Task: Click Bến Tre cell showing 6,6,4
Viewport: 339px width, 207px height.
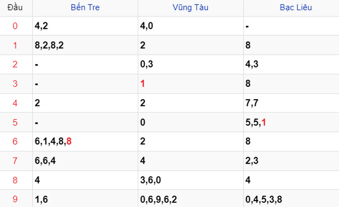Action: coord(85,161)
